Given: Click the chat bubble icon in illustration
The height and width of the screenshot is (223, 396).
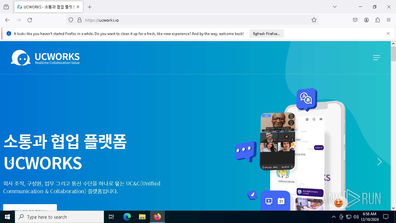Looking at the screenshot, I should pyautogui.click(x=246, y=151).
